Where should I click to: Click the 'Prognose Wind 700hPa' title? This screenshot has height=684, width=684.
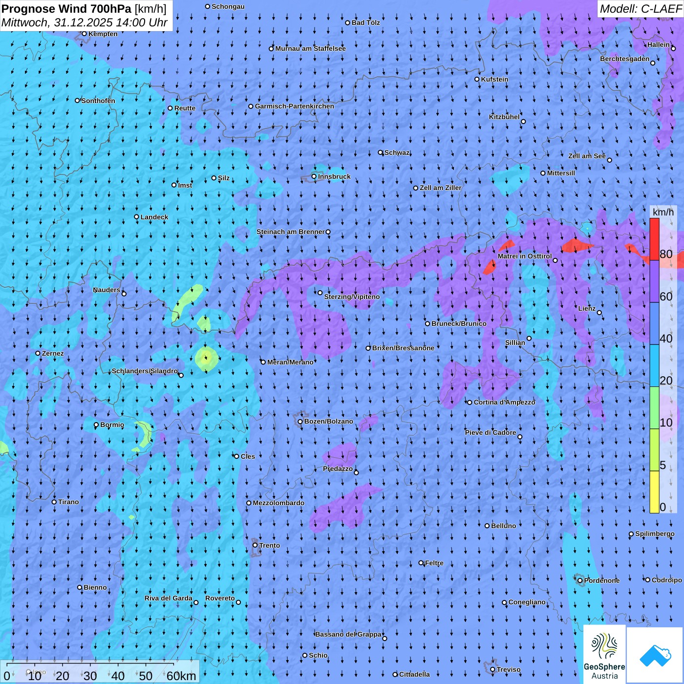click(x=66, y=9)
